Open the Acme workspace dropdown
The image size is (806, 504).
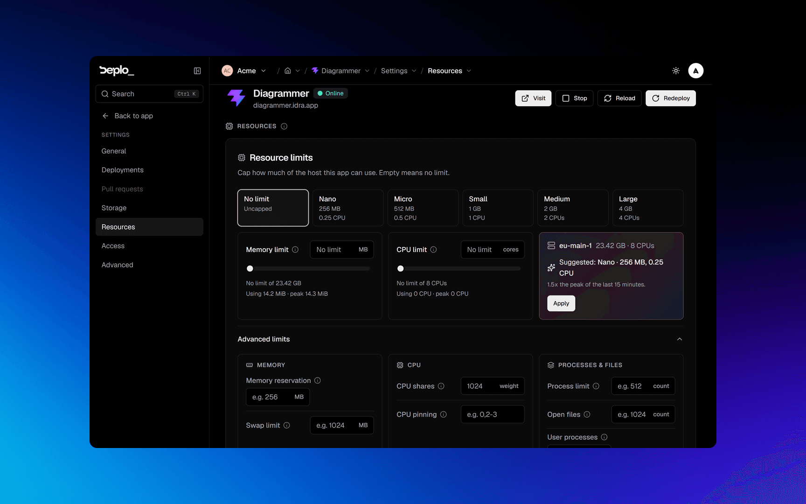(264, 71)
